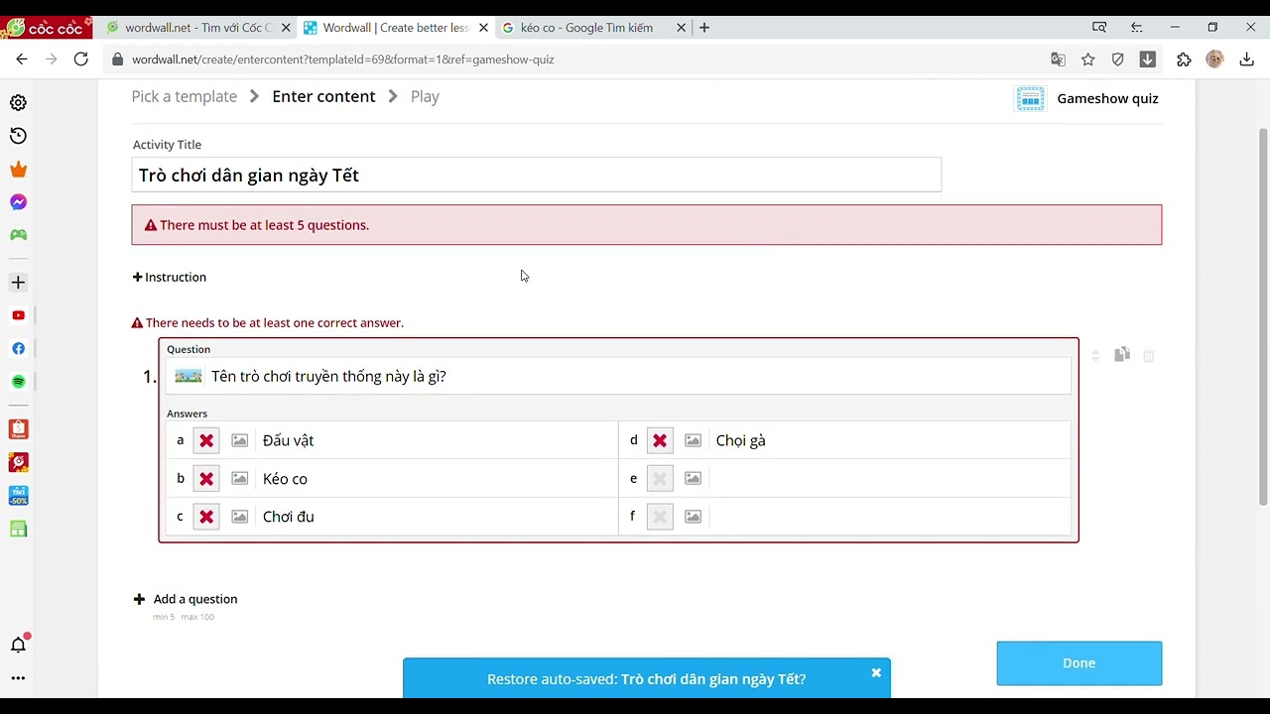This screenshot has width=1270, height=714.
Task: Add image to answer a Đấu vật
Action: (239, 440)
